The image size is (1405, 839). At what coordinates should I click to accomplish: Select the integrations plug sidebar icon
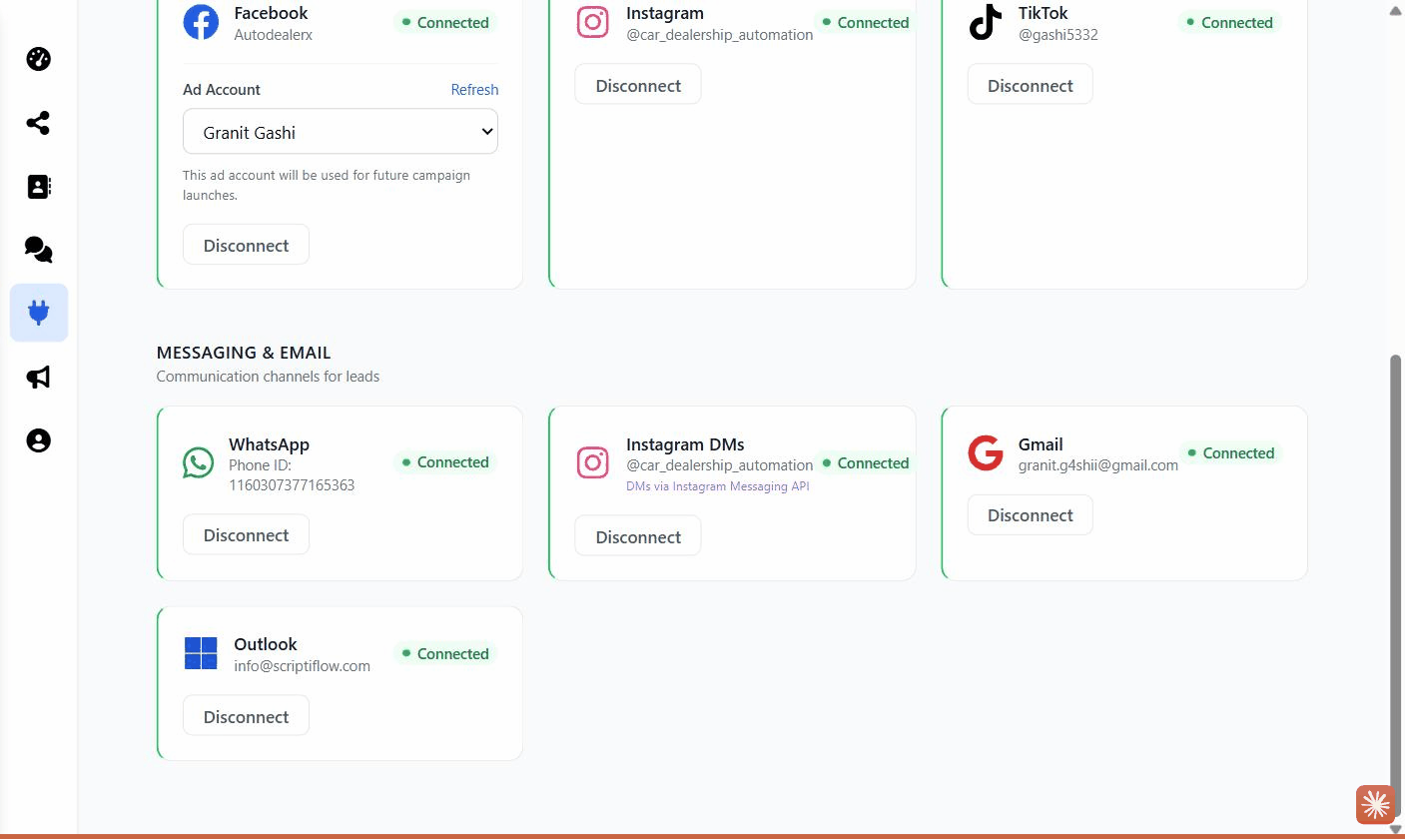click(39, 313)
